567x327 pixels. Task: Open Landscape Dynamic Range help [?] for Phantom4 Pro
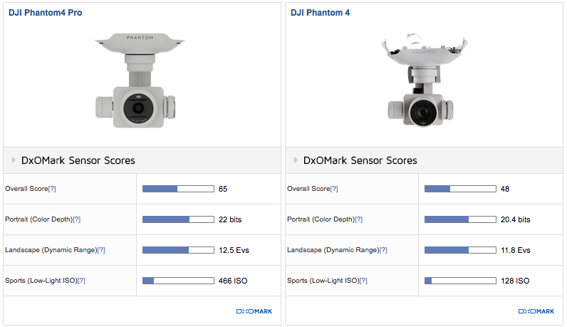101,250
